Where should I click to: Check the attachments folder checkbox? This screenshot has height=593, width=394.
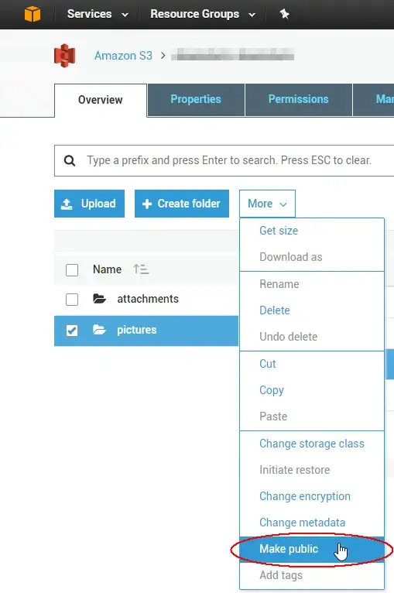(72, 300)
